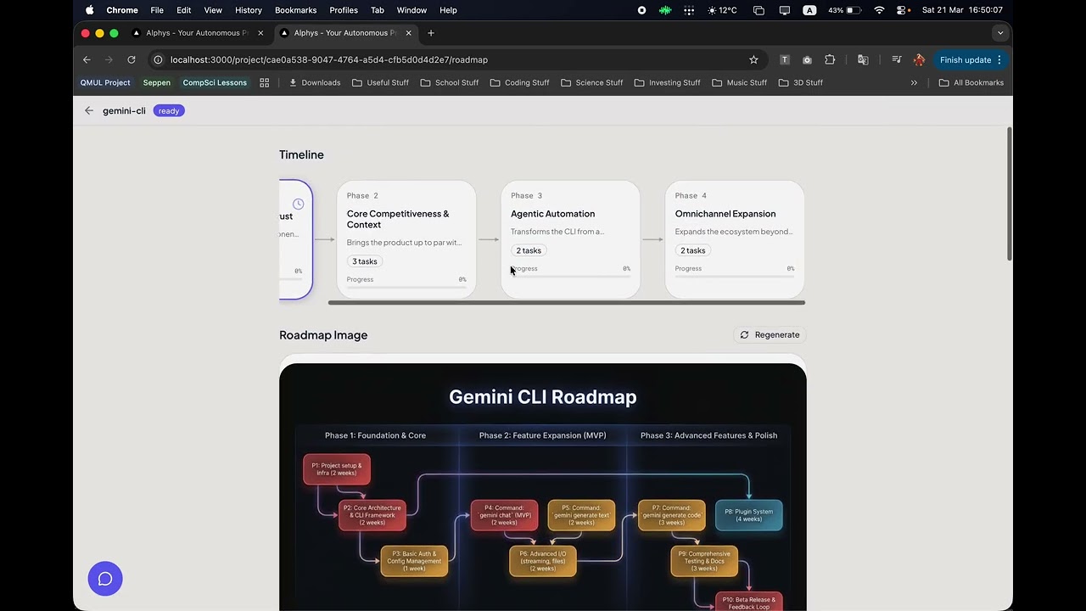The height and width of the screenshot is (611, 1086).
Task: Open the Seppen bookmark group
Action: pos(157,82)
